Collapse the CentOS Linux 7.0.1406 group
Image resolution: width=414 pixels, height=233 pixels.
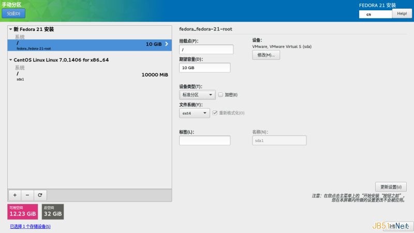10,60
